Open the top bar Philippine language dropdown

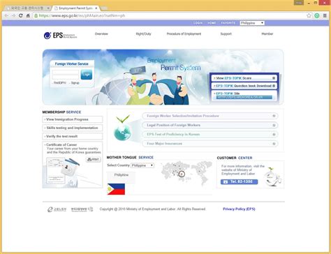coord(252,23)
